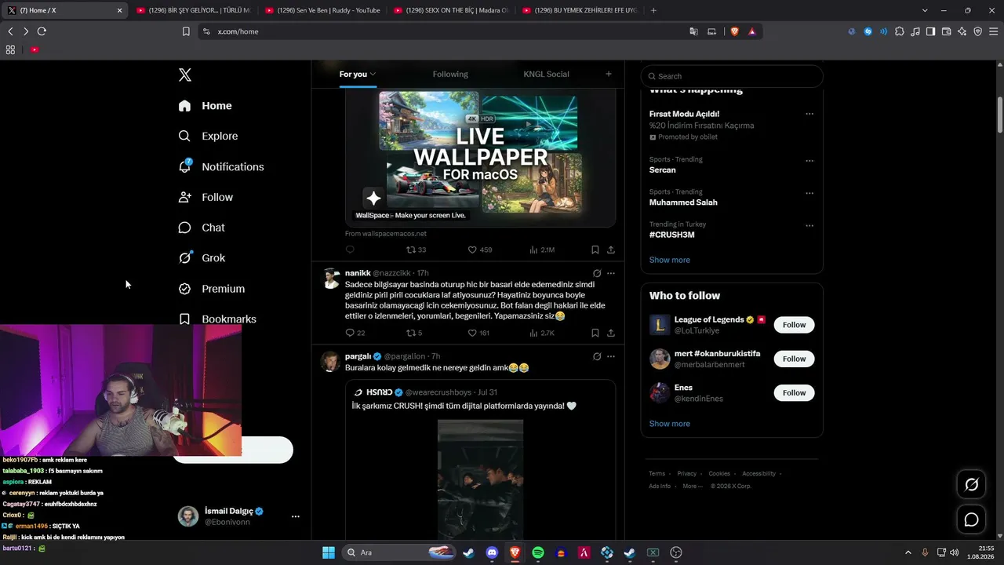
Task: Click the page vertical scrollbar
Action: pyautogui.click(x=1000, y=115)
